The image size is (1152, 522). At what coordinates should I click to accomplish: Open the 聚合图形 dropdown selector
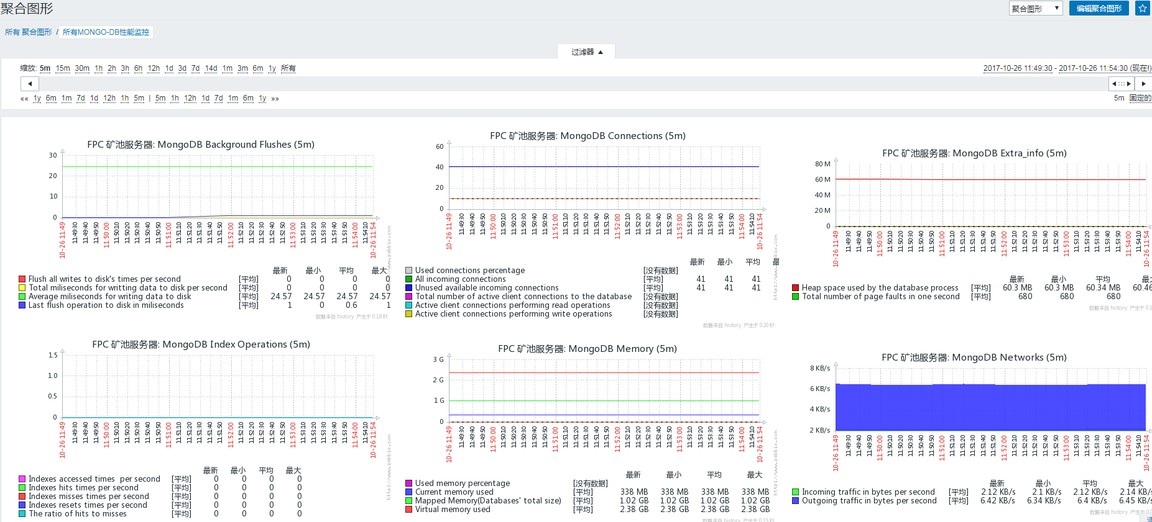click(1035, 8)
